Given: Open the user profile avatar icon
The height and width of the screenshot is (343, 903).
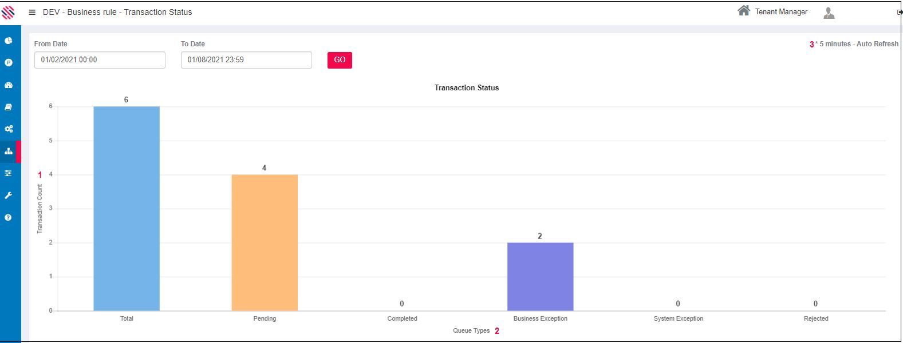Looking at the screenshot, I should (829, 13).
